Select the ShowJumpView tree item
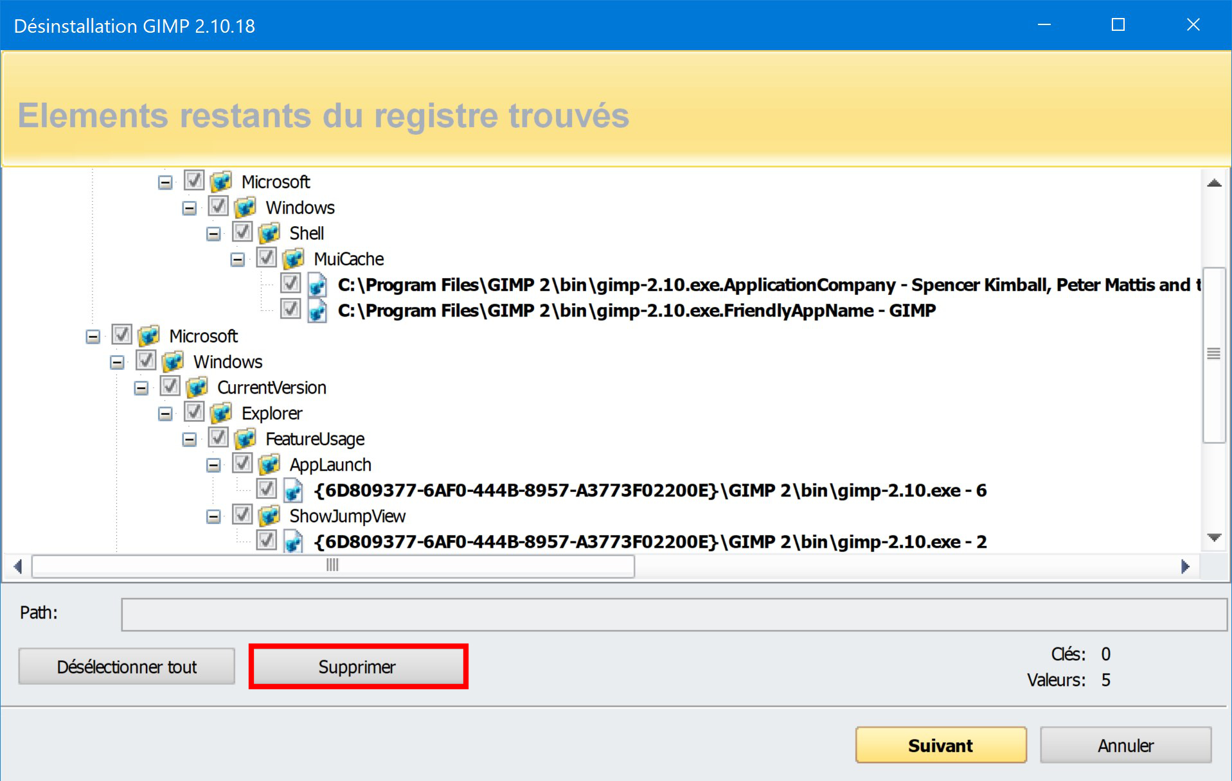 [x=347, y=516]
